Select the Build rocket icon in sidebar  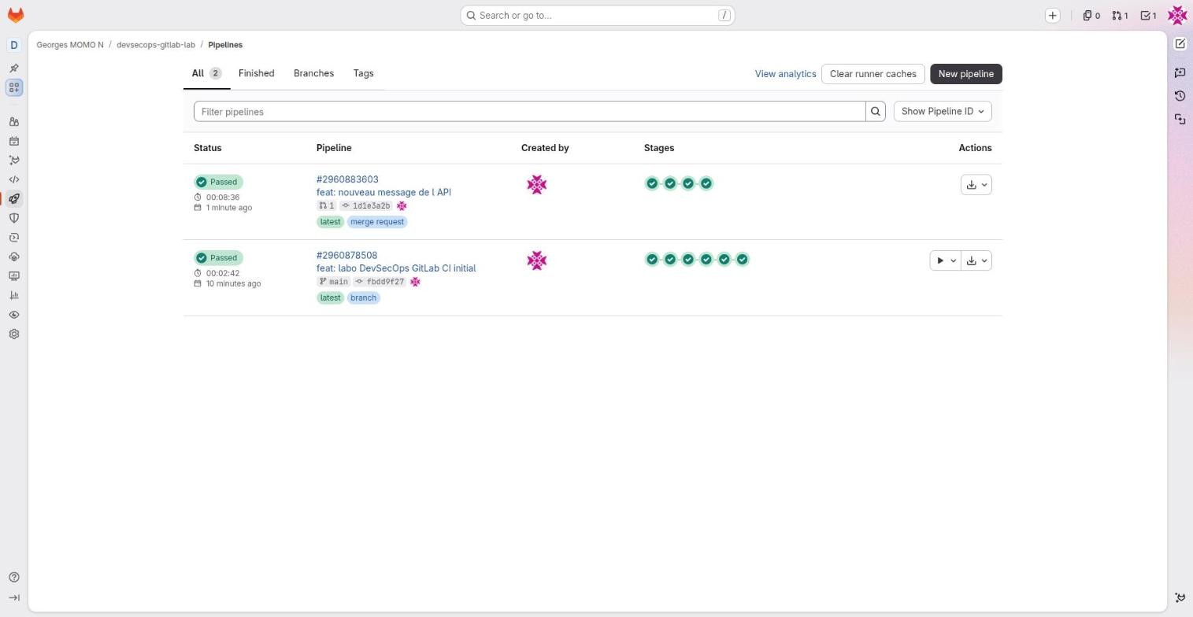14,199
